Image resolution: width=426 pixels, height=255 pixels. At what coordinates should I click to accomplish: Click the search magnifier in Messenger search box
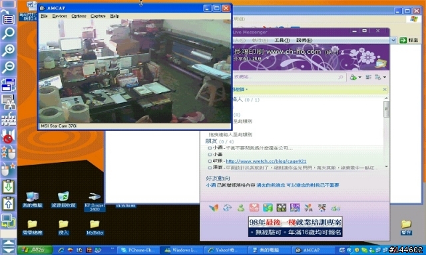[341, 77]
